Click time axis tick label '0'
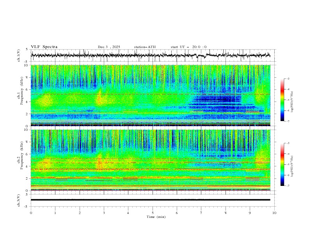Image resolution: width=309 pixels, height=239 pixels. [x=31, y=213]
